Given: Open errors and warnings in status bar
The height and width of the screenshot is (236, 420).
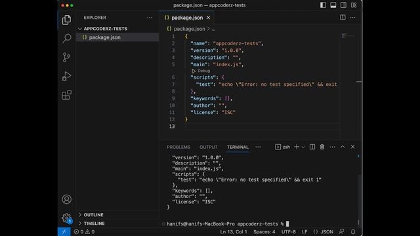Looking at the screenshot, I should pyautogui.click(x=84, y=231).
